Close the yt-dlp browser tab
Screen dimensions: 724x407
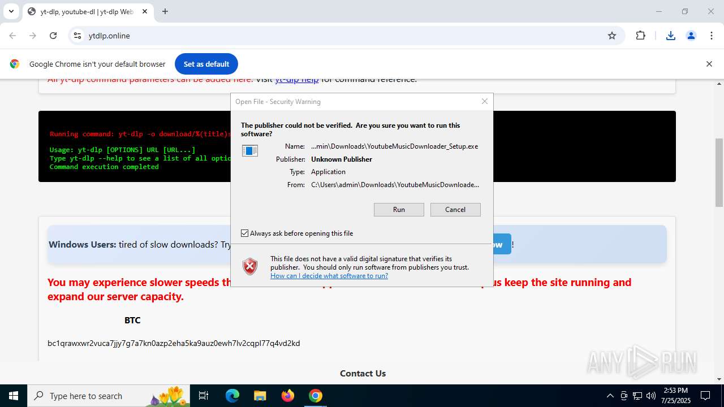[x=145, y=11]
